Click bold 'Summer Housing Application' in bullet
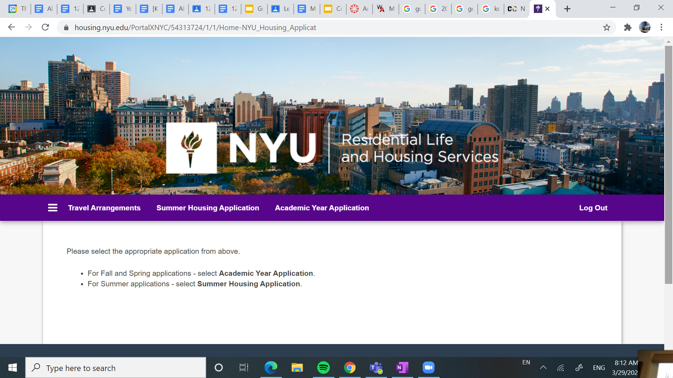This screenshot has width=673, height=378. (249, 284)
